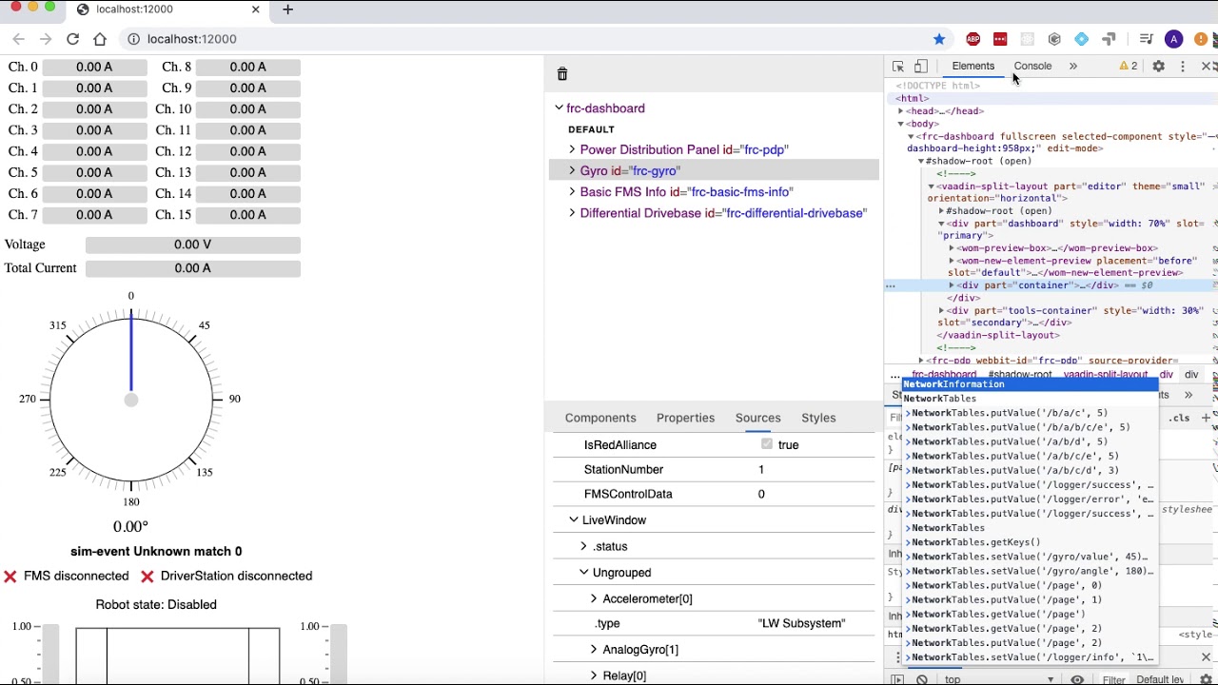
Task: Click Ch. 0 current bar
Action: pos(94,67)
